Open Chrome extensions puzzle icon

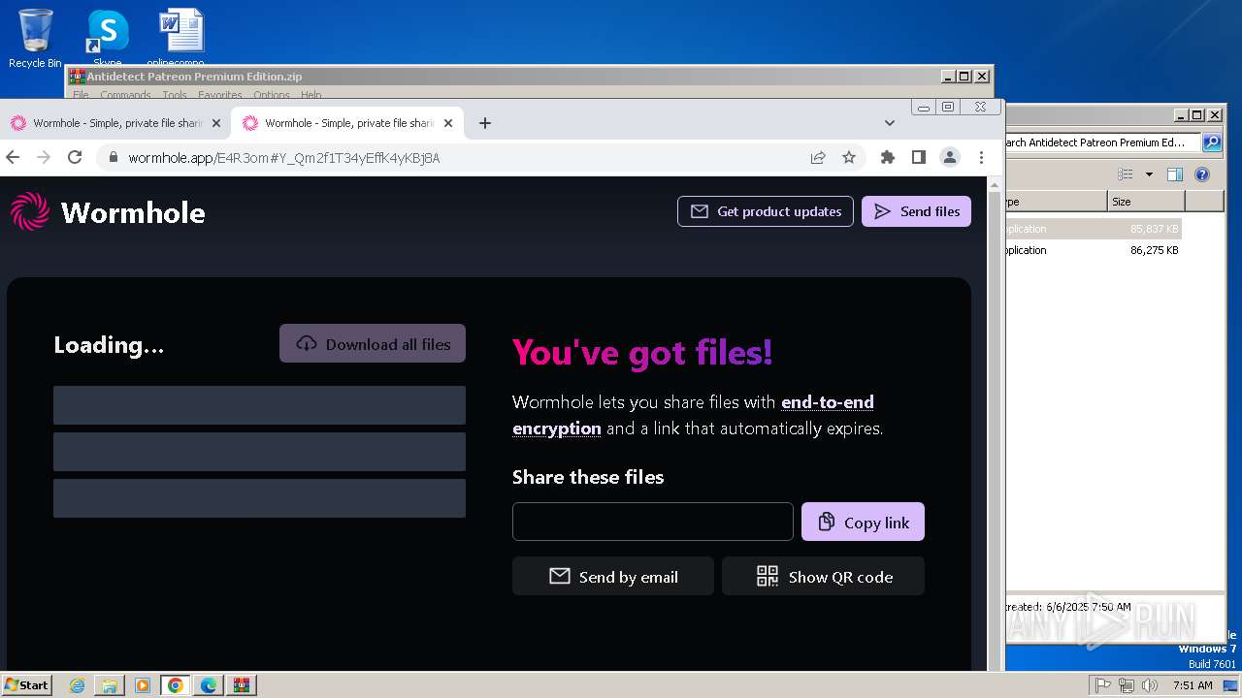pos(887,157)
